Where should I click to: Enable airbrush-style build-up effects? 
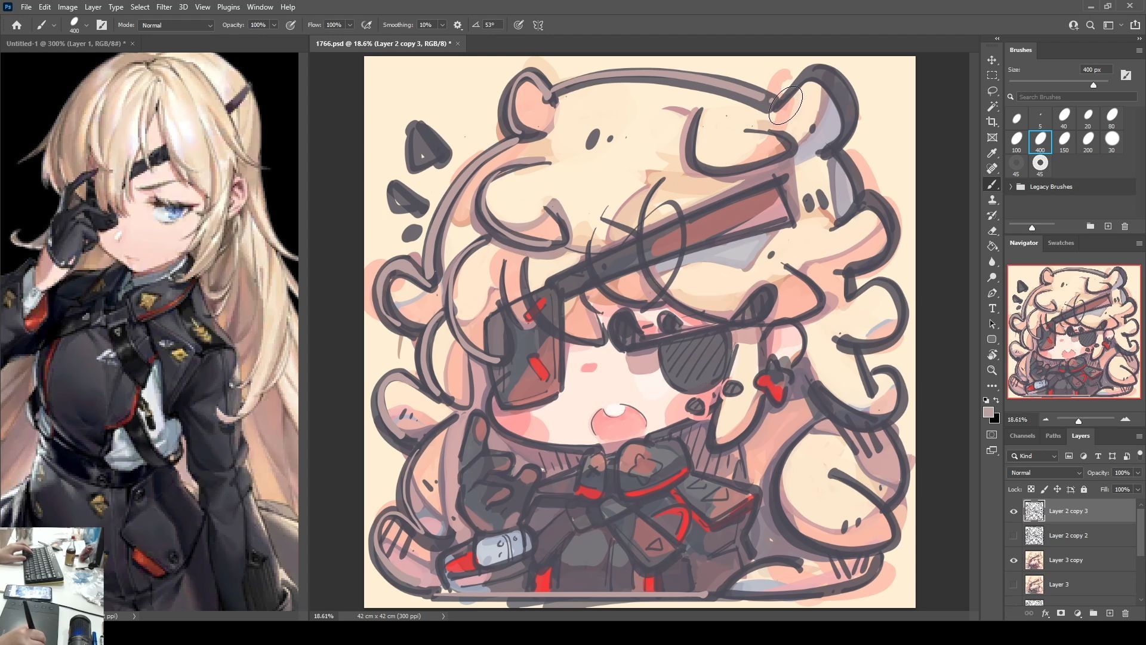click(367, 25)
